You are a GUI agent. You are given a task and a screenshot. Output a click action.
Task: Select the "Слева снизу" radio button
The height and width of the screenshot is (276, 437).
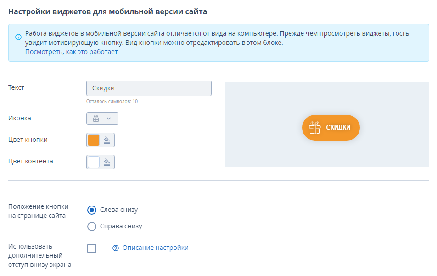[x=92, y=210]
